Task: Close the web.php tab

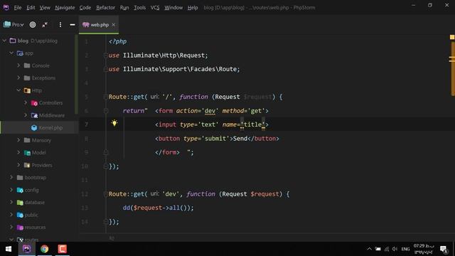Action: coord(114,25)
